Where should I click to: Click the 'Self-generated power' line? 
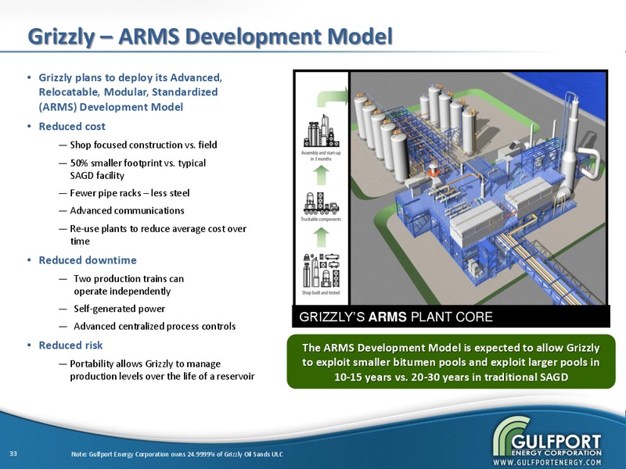(x=120, y=309)
